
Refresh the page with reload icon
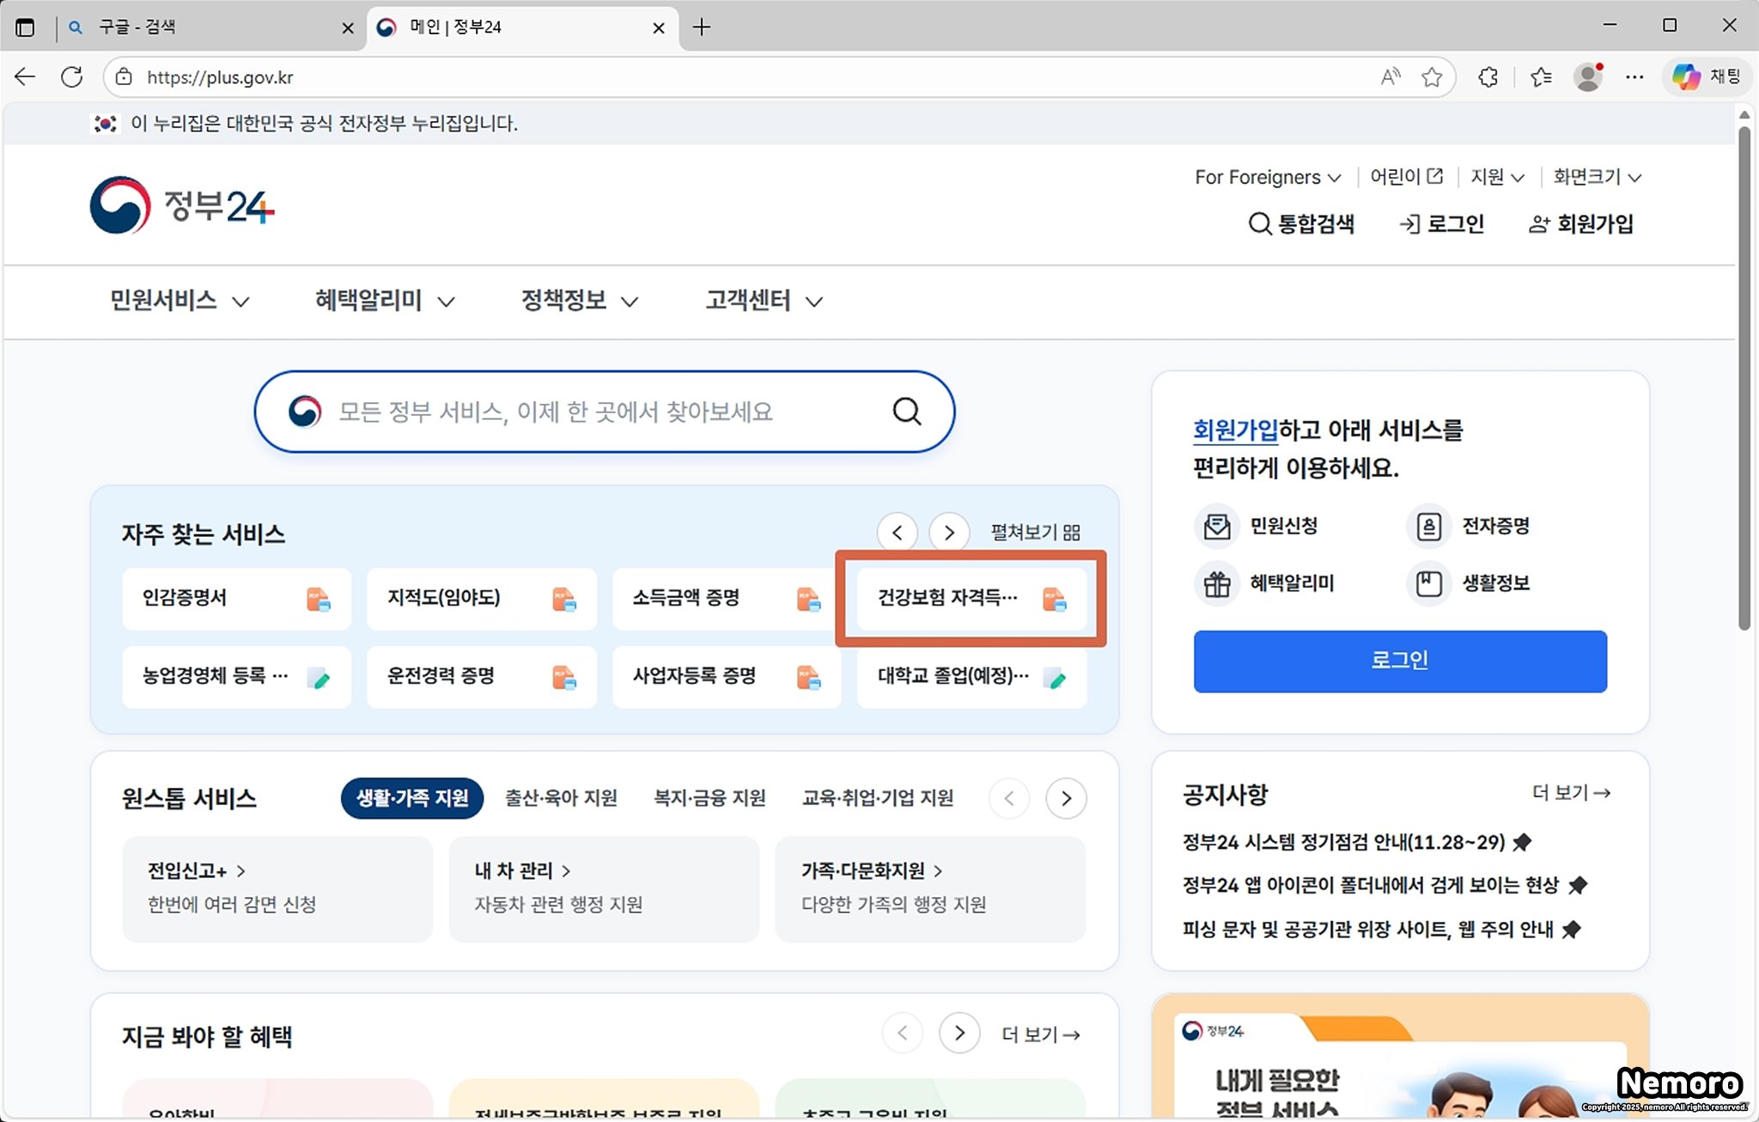(x=72, y=77)
